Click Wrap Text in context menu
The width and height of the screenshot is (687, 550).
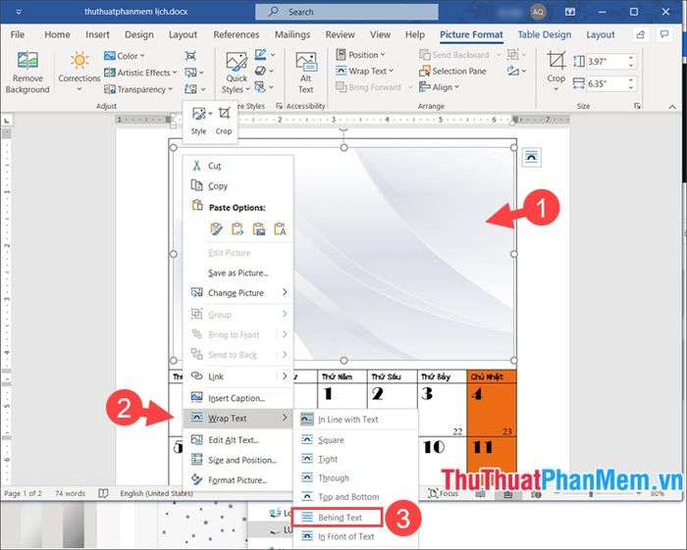coord(238,419)
